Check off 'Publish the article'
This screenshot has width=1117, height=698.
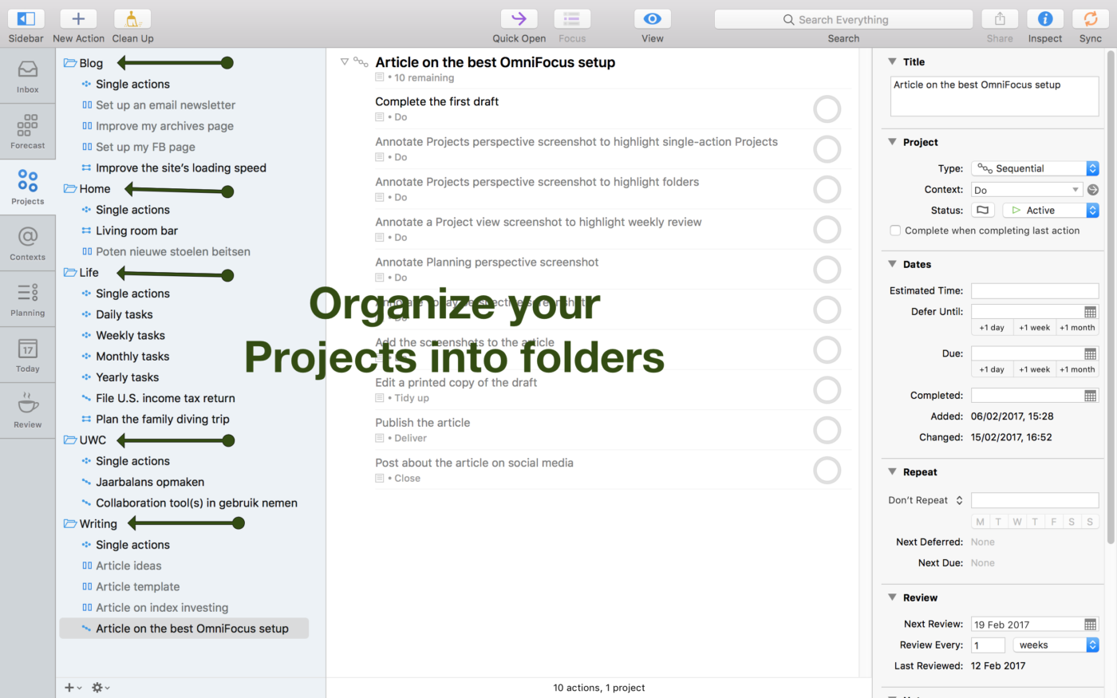point(827,430)
